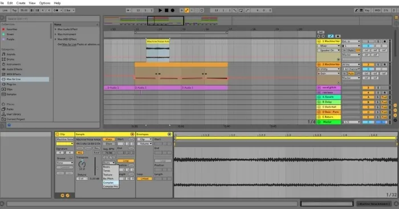Screen dimensions: 399x209
Task: Toggle Lock Envelopes button
Action: [x=337, y=36]
